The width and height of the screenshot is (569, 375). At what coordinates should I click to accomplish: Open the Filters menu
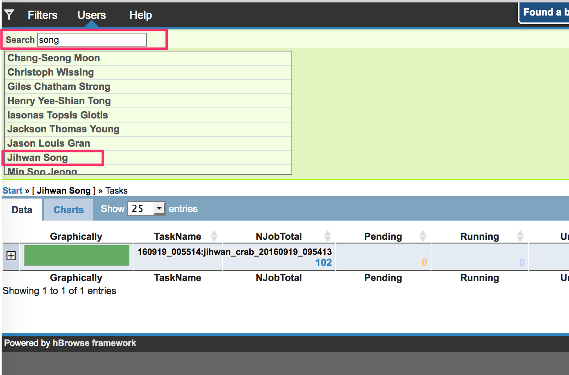[x=42, y=15]
